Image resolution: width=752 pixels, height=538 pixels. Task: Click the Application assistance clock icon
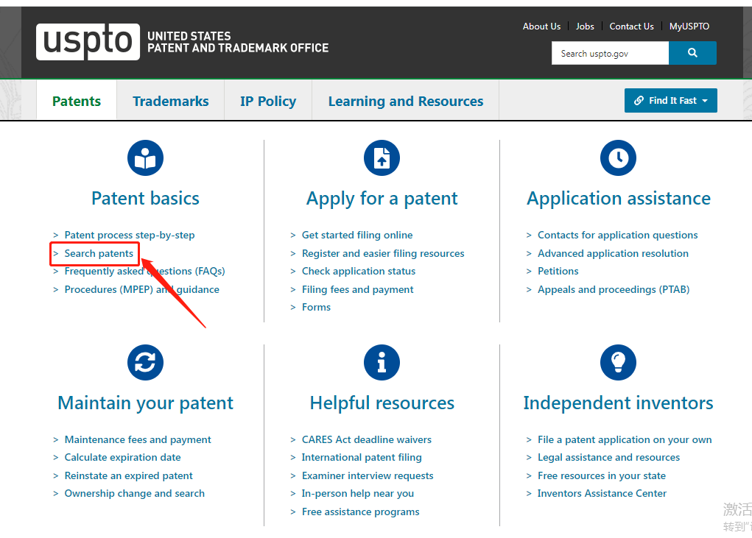point(618,158)
